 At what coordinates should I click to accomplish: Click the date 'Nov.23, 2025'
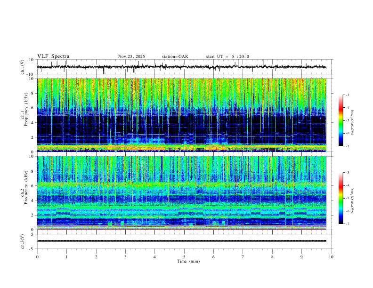[x=131, y=56]
